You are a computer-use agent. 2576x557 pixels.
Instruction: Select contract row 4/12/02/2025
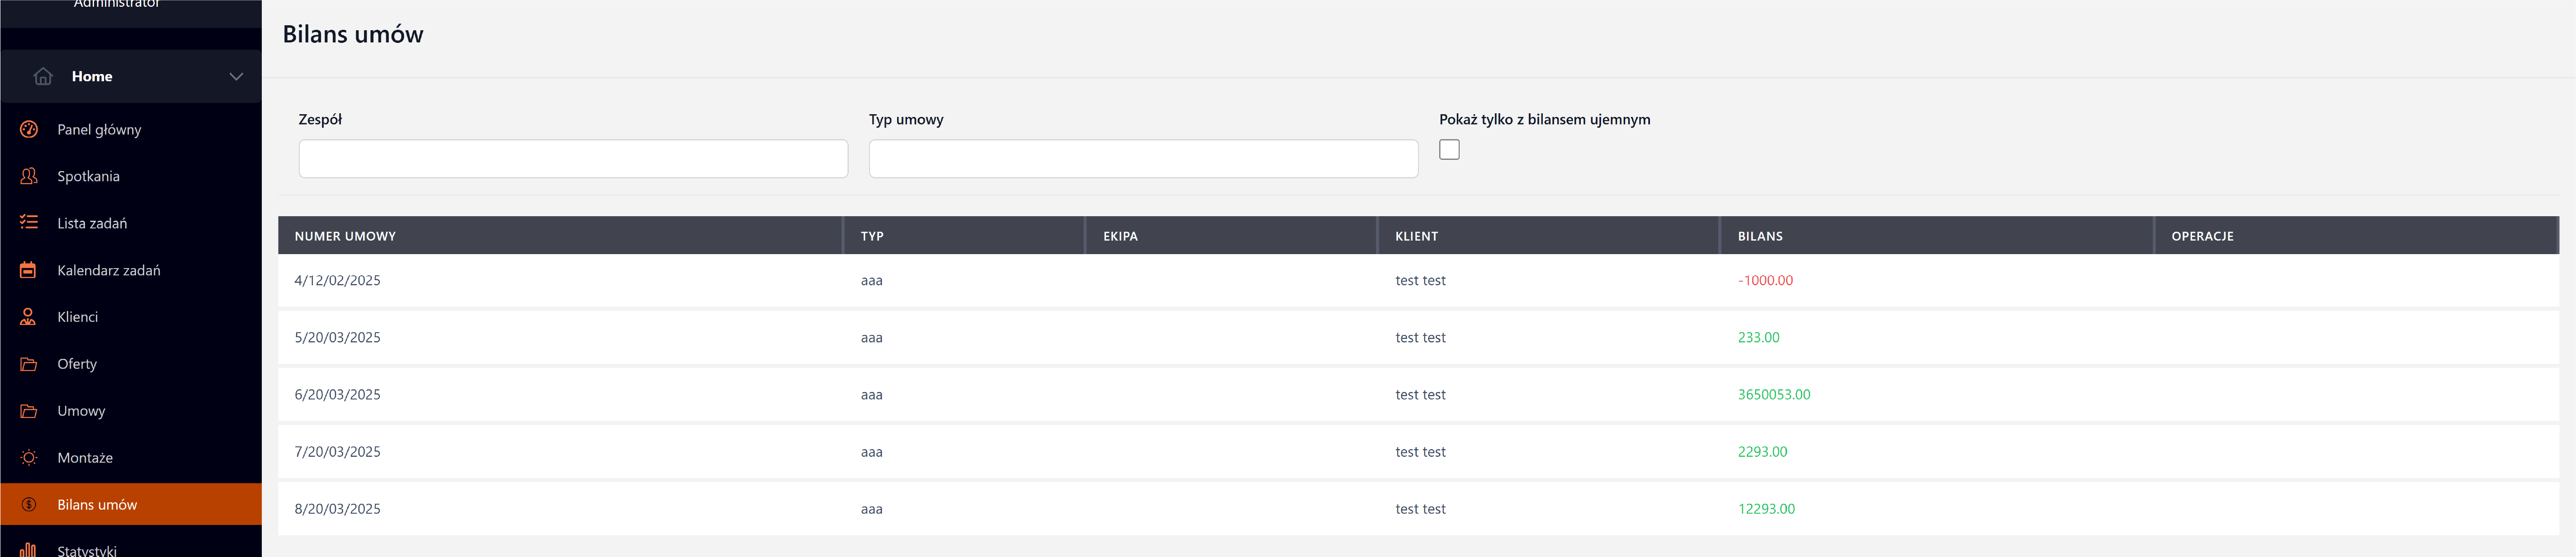pos(337,280)
